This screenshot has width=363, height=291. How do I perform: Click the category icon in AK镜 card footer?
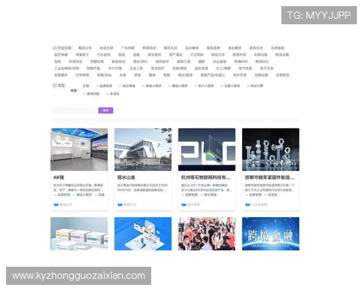pos(56,205)
